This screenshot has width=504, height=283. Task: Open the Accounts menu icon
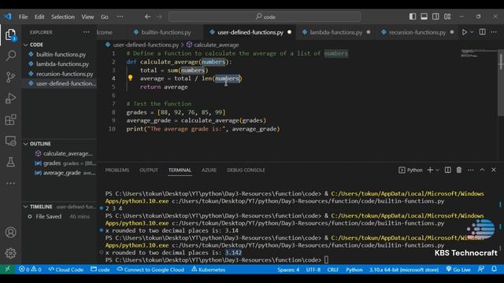(x=10, y=233)
